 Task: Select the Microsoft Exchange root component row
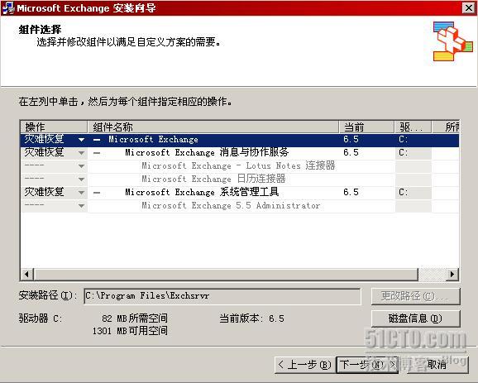point(240,140)
